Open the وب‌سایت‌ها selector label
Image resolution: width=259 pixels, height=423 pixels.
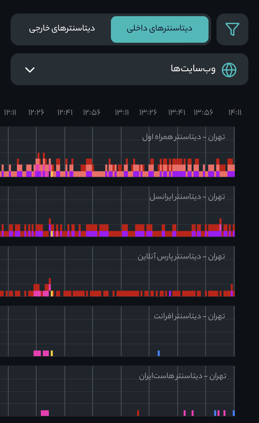click(193, 69)
